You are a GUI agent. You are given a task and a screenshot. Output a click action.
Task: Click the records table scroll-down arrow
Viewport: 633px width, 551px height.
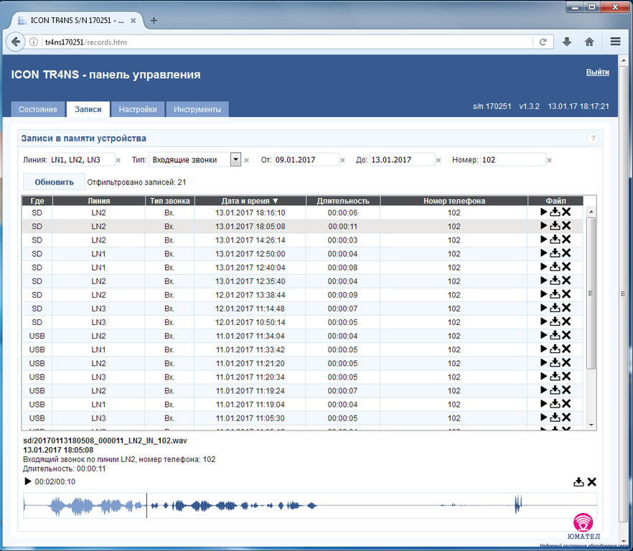pyautogui.click(x=591, y=425)
